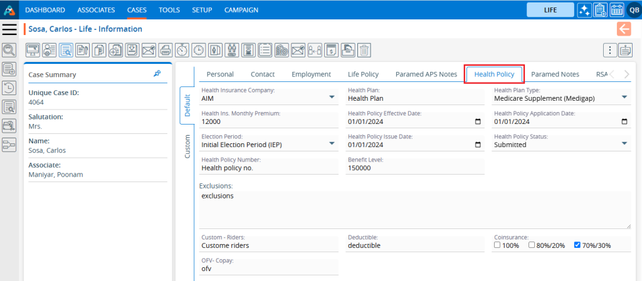Open the Health Plan Type dropdown
This screenshot has width=642, height=281.
coord(624,98)
